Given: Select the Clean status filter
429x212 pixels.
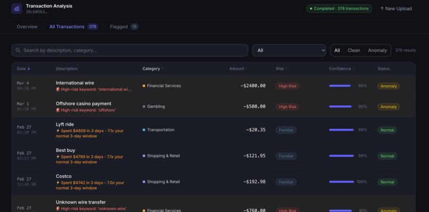Looking at the screenshot, I should pos(354,51).
